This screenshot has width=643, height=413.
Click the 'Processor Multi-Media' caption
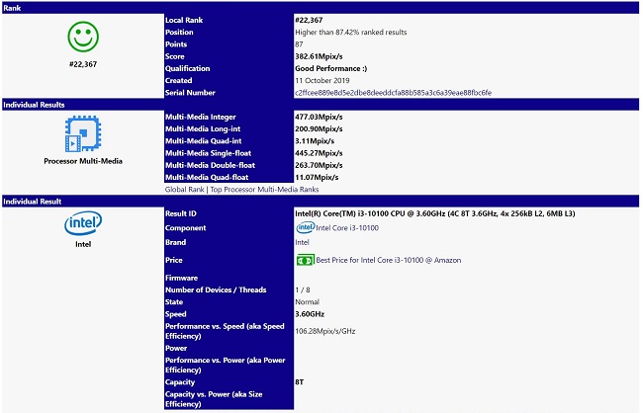(83, 161)
